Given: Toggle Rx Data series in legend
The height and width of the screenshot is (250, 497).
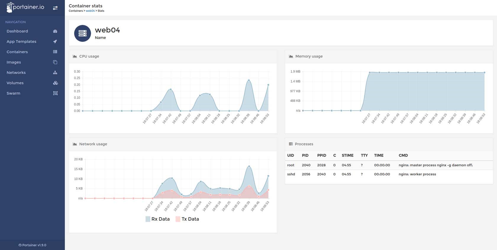Looking at the screenshot, I should [x=157, y=219].
